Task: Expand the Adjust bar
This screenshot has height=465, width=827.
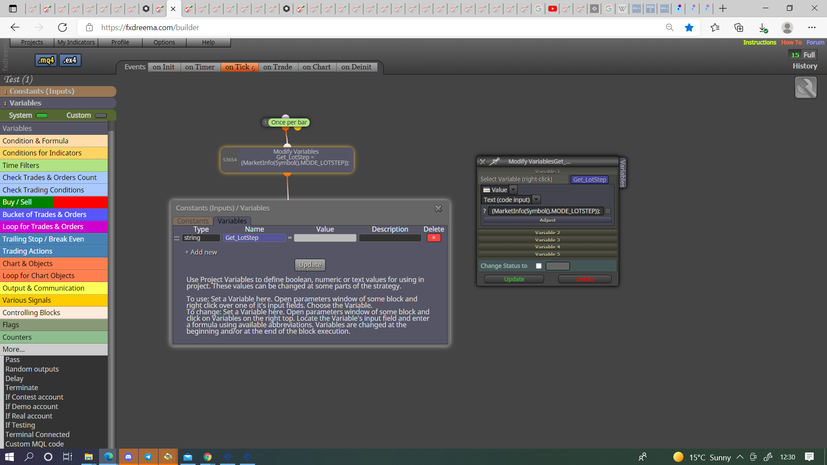Action: (x=547, y=220)
